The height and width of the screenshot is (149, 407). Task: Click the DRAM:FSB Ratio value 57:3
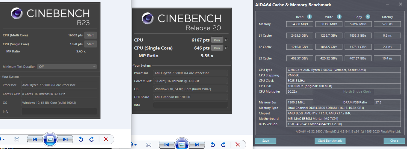pos(387,102)
